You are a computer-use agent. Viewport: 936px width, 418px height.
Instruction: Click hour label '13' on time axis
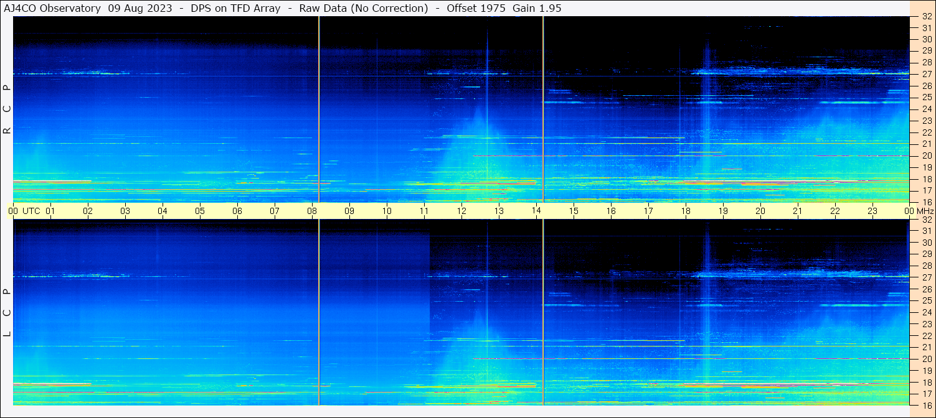(x=499, y=211)
